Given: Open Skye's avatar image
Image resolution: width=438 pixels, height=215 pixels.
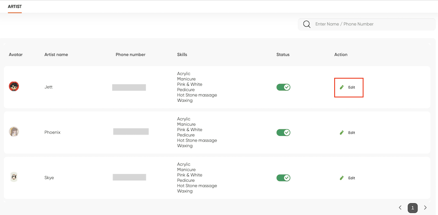Looking at the screenshot, I should 14,177.
